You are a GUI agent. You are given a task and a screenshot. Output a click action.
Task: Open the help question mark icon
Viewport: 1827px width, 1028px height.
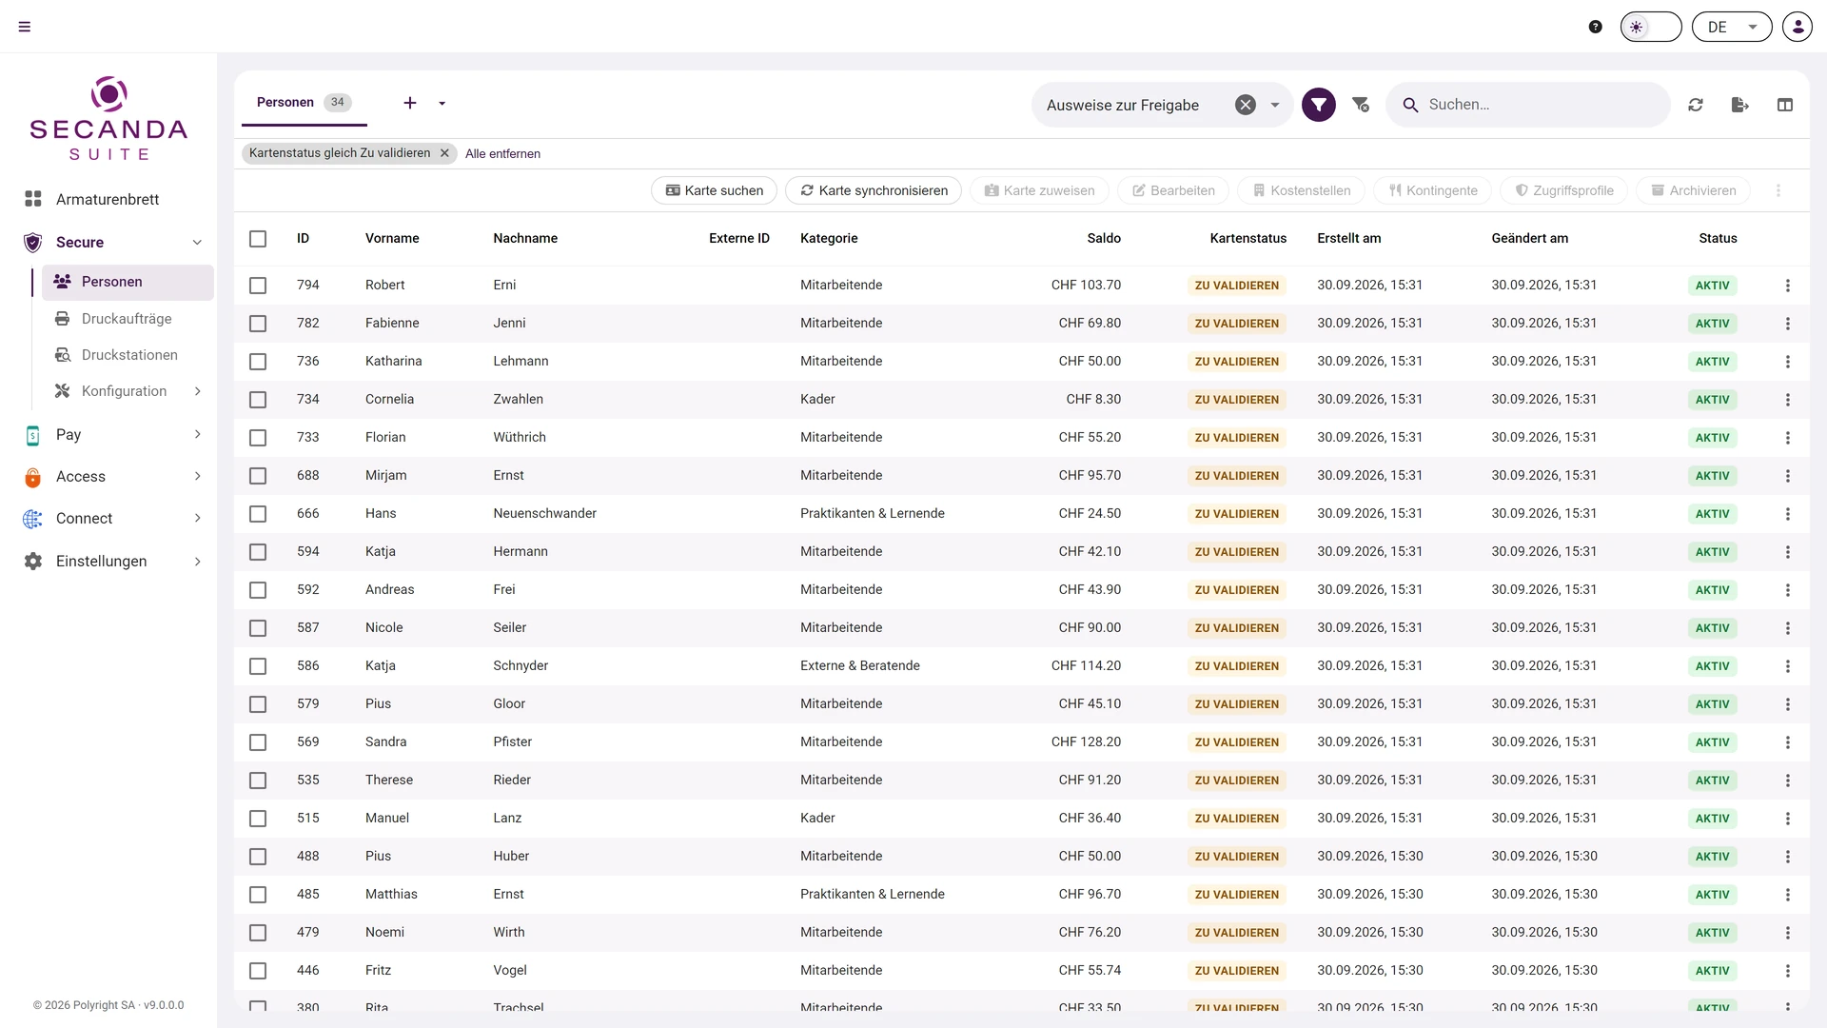pos(1596,27)
